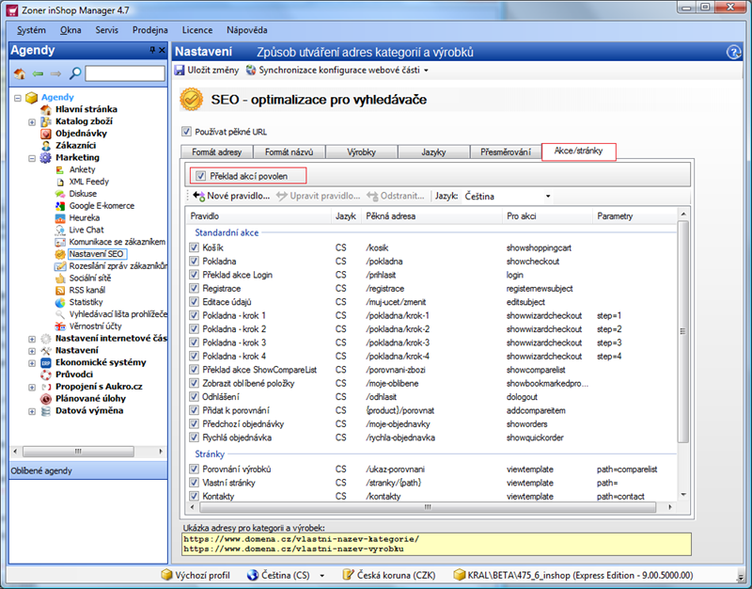Click the Uložit změny save icon
The height and width of the screenshot is (589, 752).
(x=180, y=70)
